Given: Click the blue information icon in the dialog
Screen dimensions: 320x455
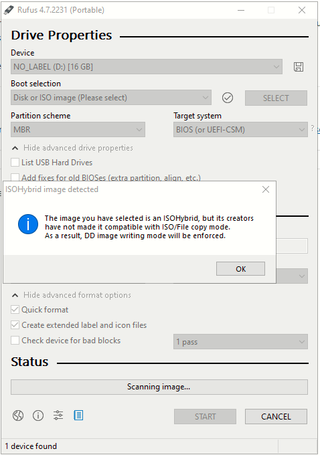Looking at the screenshot, I should coord(28,224).
